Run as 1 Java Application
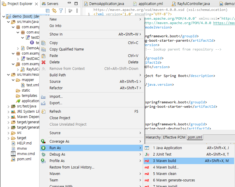This screenshot has width=235, height=187. [x=189, y=148]
